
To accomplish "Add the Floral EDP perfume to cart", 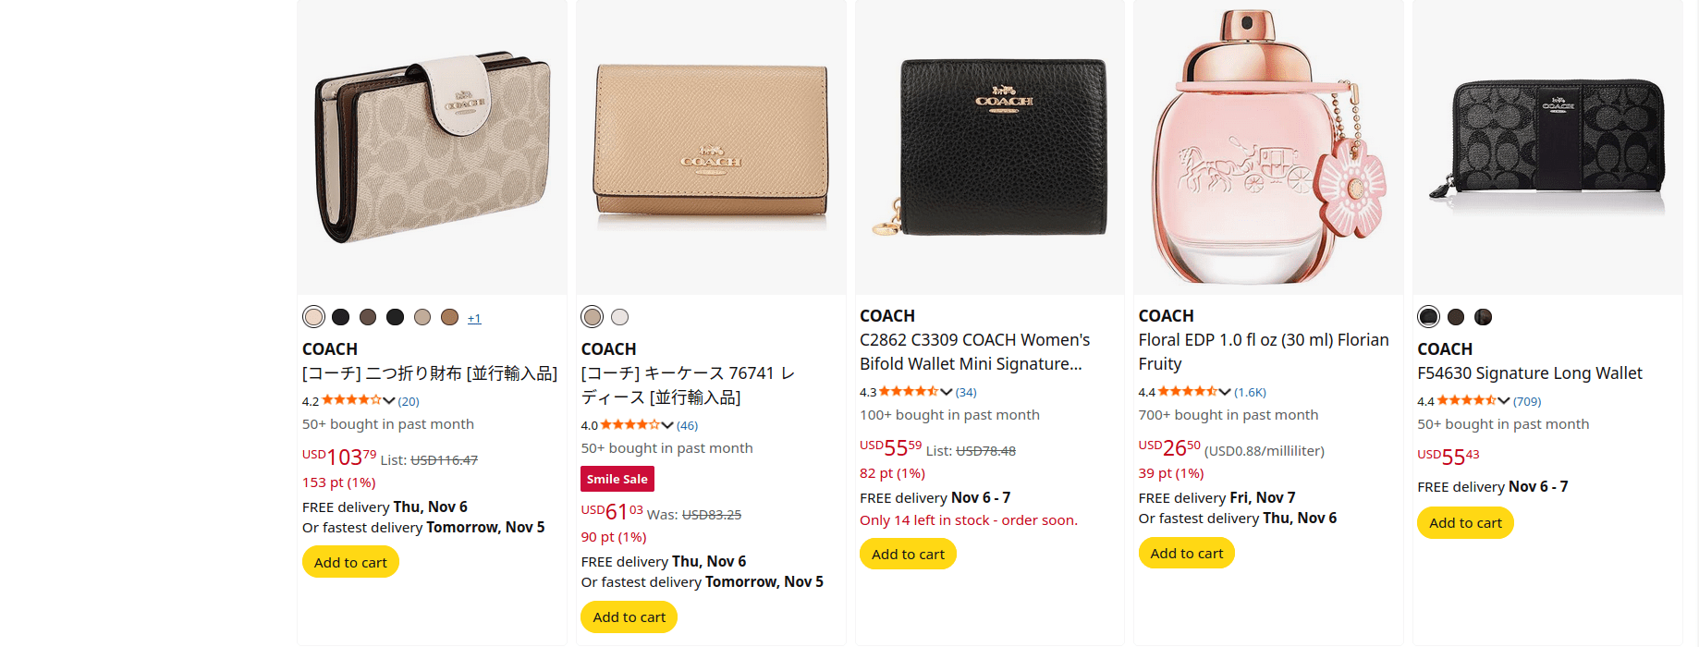I will [1186, 553].
